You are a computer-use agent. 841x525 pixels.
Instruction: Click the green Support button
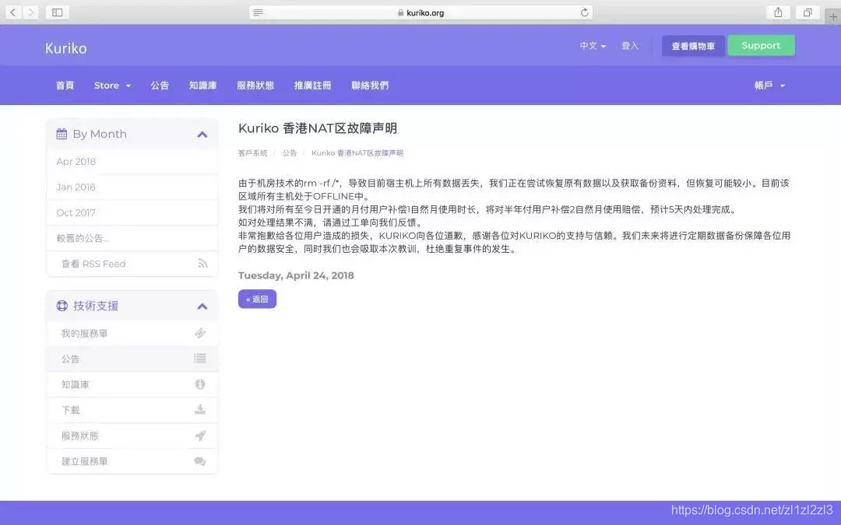tap(761, 46)
